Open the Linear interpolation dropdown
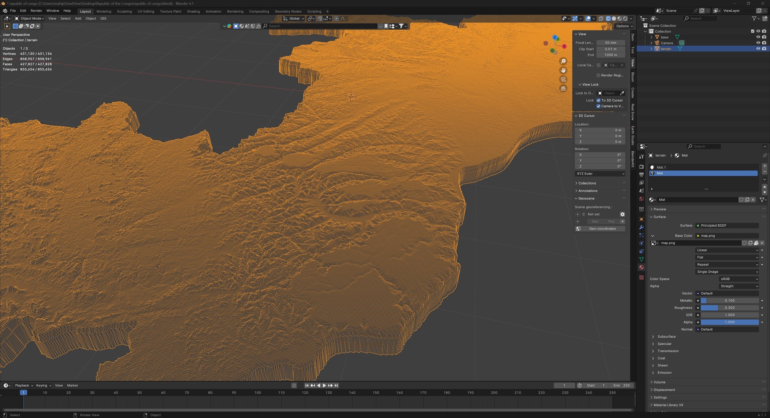Viewport: 770px width, 418px height. pyautogui.click(x=727, y=250)
